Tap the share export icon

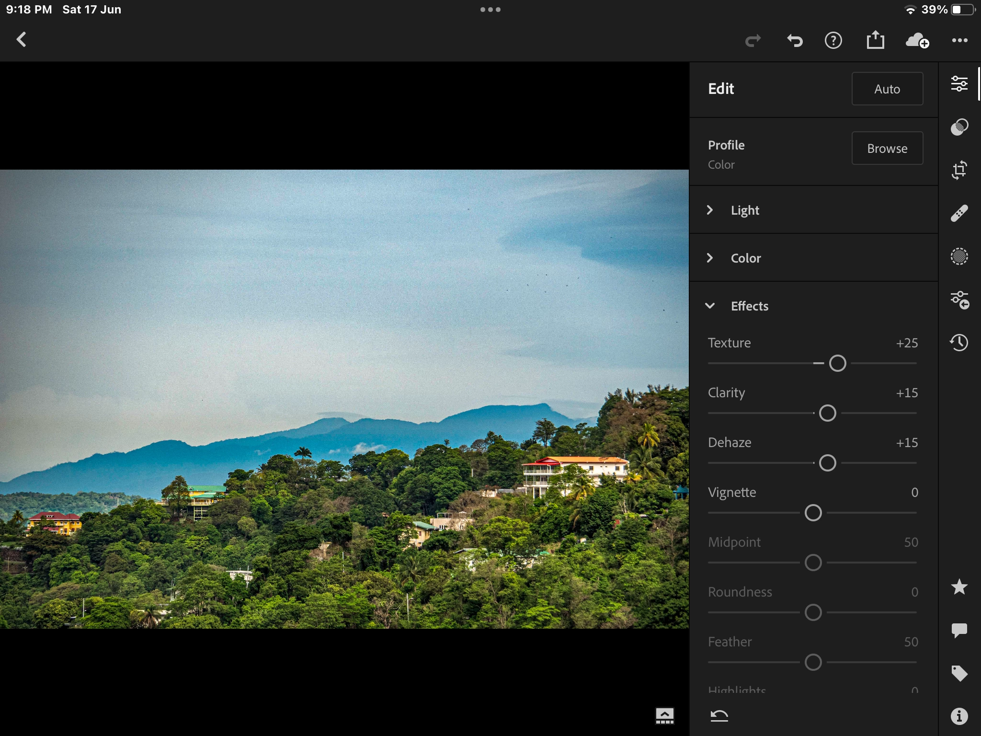[x=875, y=40]
